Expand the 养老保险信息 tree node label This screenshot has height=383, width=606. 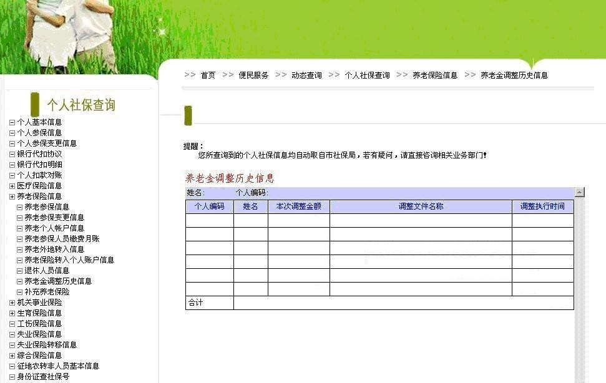tap(39, 196)
